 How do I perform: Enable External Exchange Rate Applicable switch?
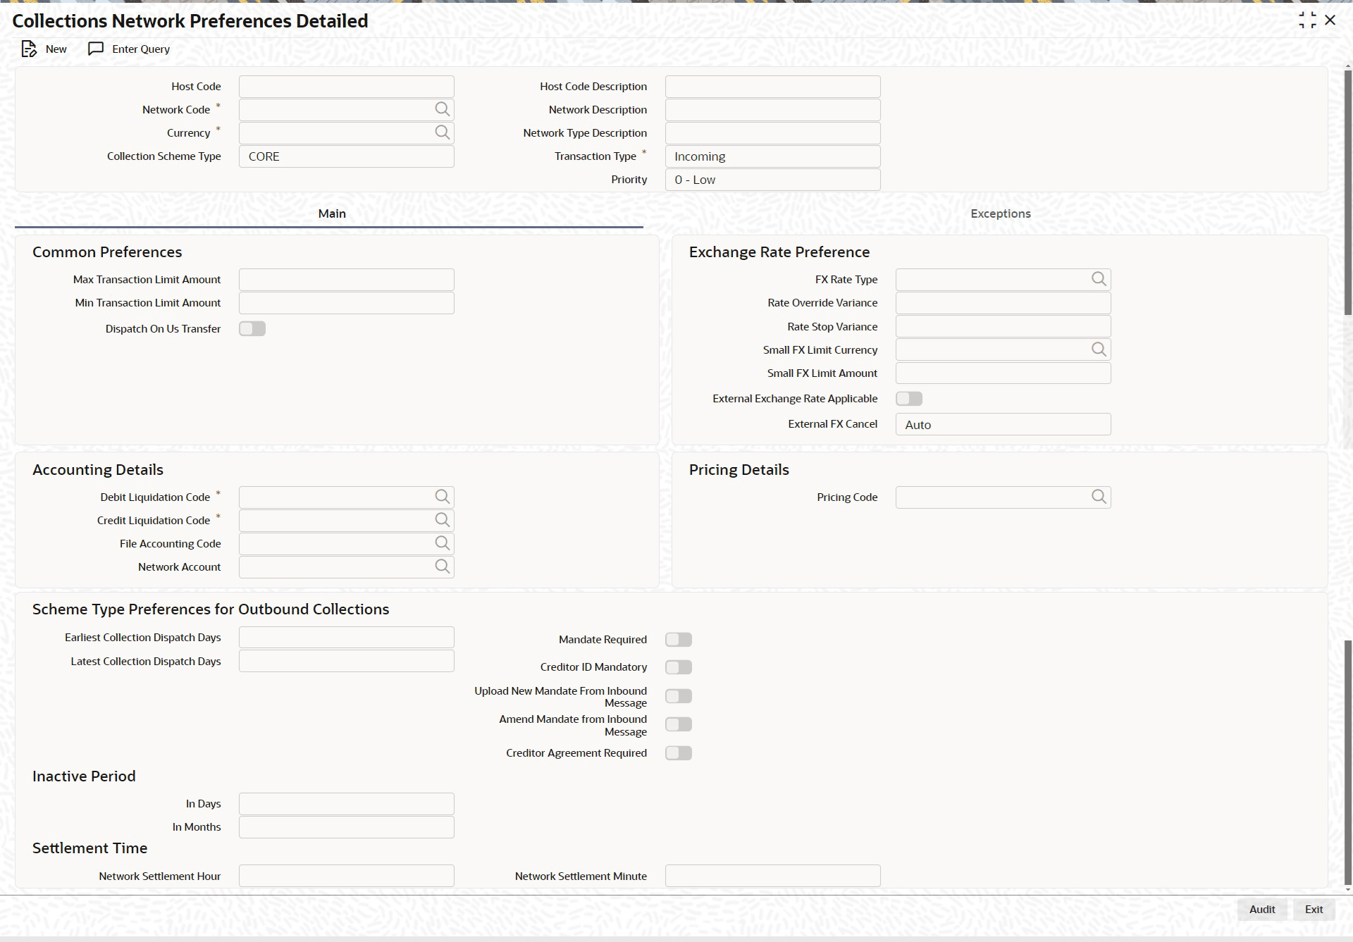click(909, 399)
